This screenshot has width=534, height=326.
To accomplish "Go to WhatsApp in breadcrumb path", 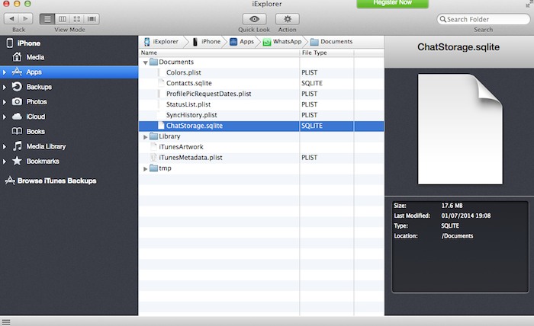I will (282, 41).
